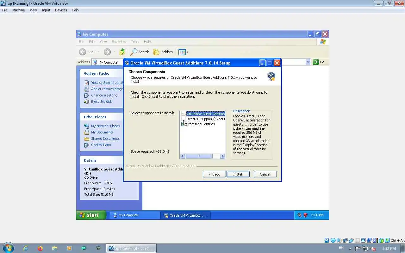Click the muted volume icon in host tray

point(373,249)
